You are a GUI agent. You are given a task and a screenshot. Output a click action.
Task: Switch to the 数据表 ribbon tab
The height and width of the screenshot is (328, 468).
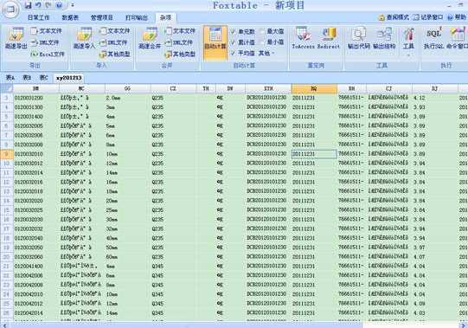coord(70,17)
